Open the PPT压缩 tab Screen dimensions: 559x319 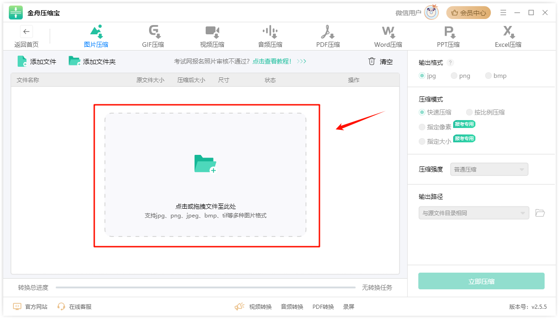448,37
